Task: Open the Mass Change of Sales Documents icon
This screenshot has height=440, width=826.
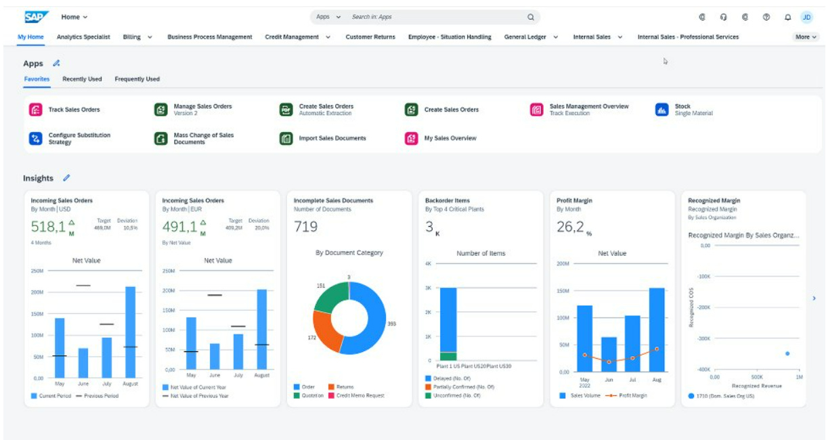Action: tap(160, 138)
